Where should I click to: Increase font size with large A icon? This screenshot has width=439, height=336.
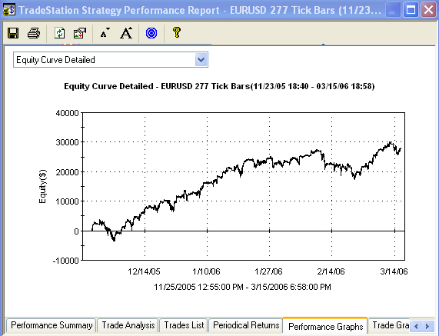[126, 33]
